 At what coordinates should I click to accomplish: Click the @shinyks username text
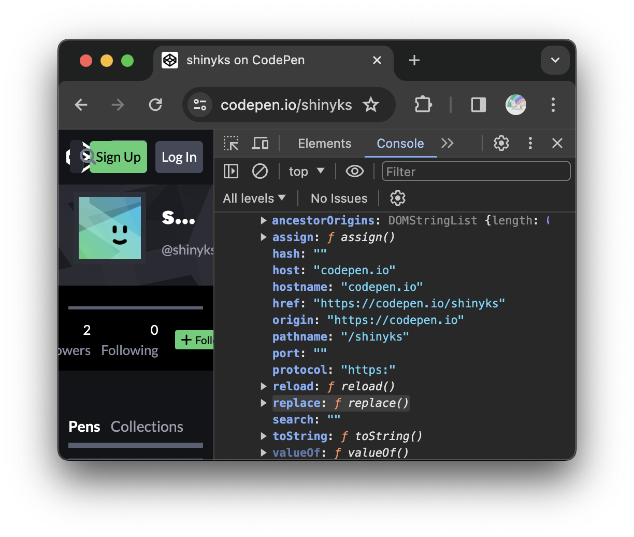[188, 250]
